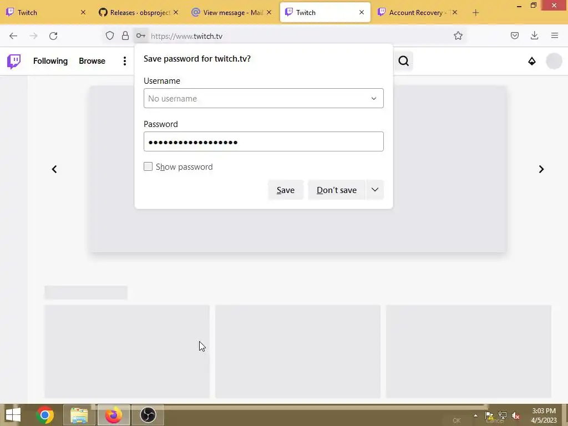
Task: Open the Twitch three-dot more menu
Action: (125, 61)
